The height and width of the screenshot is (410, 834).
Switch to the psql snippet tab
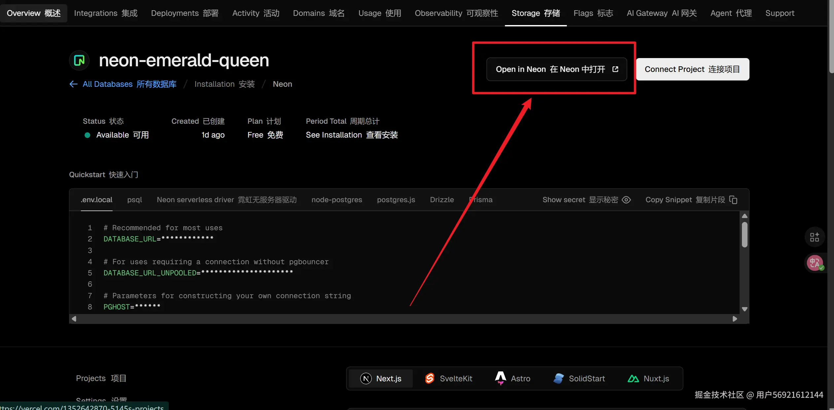tap(134, 200)
